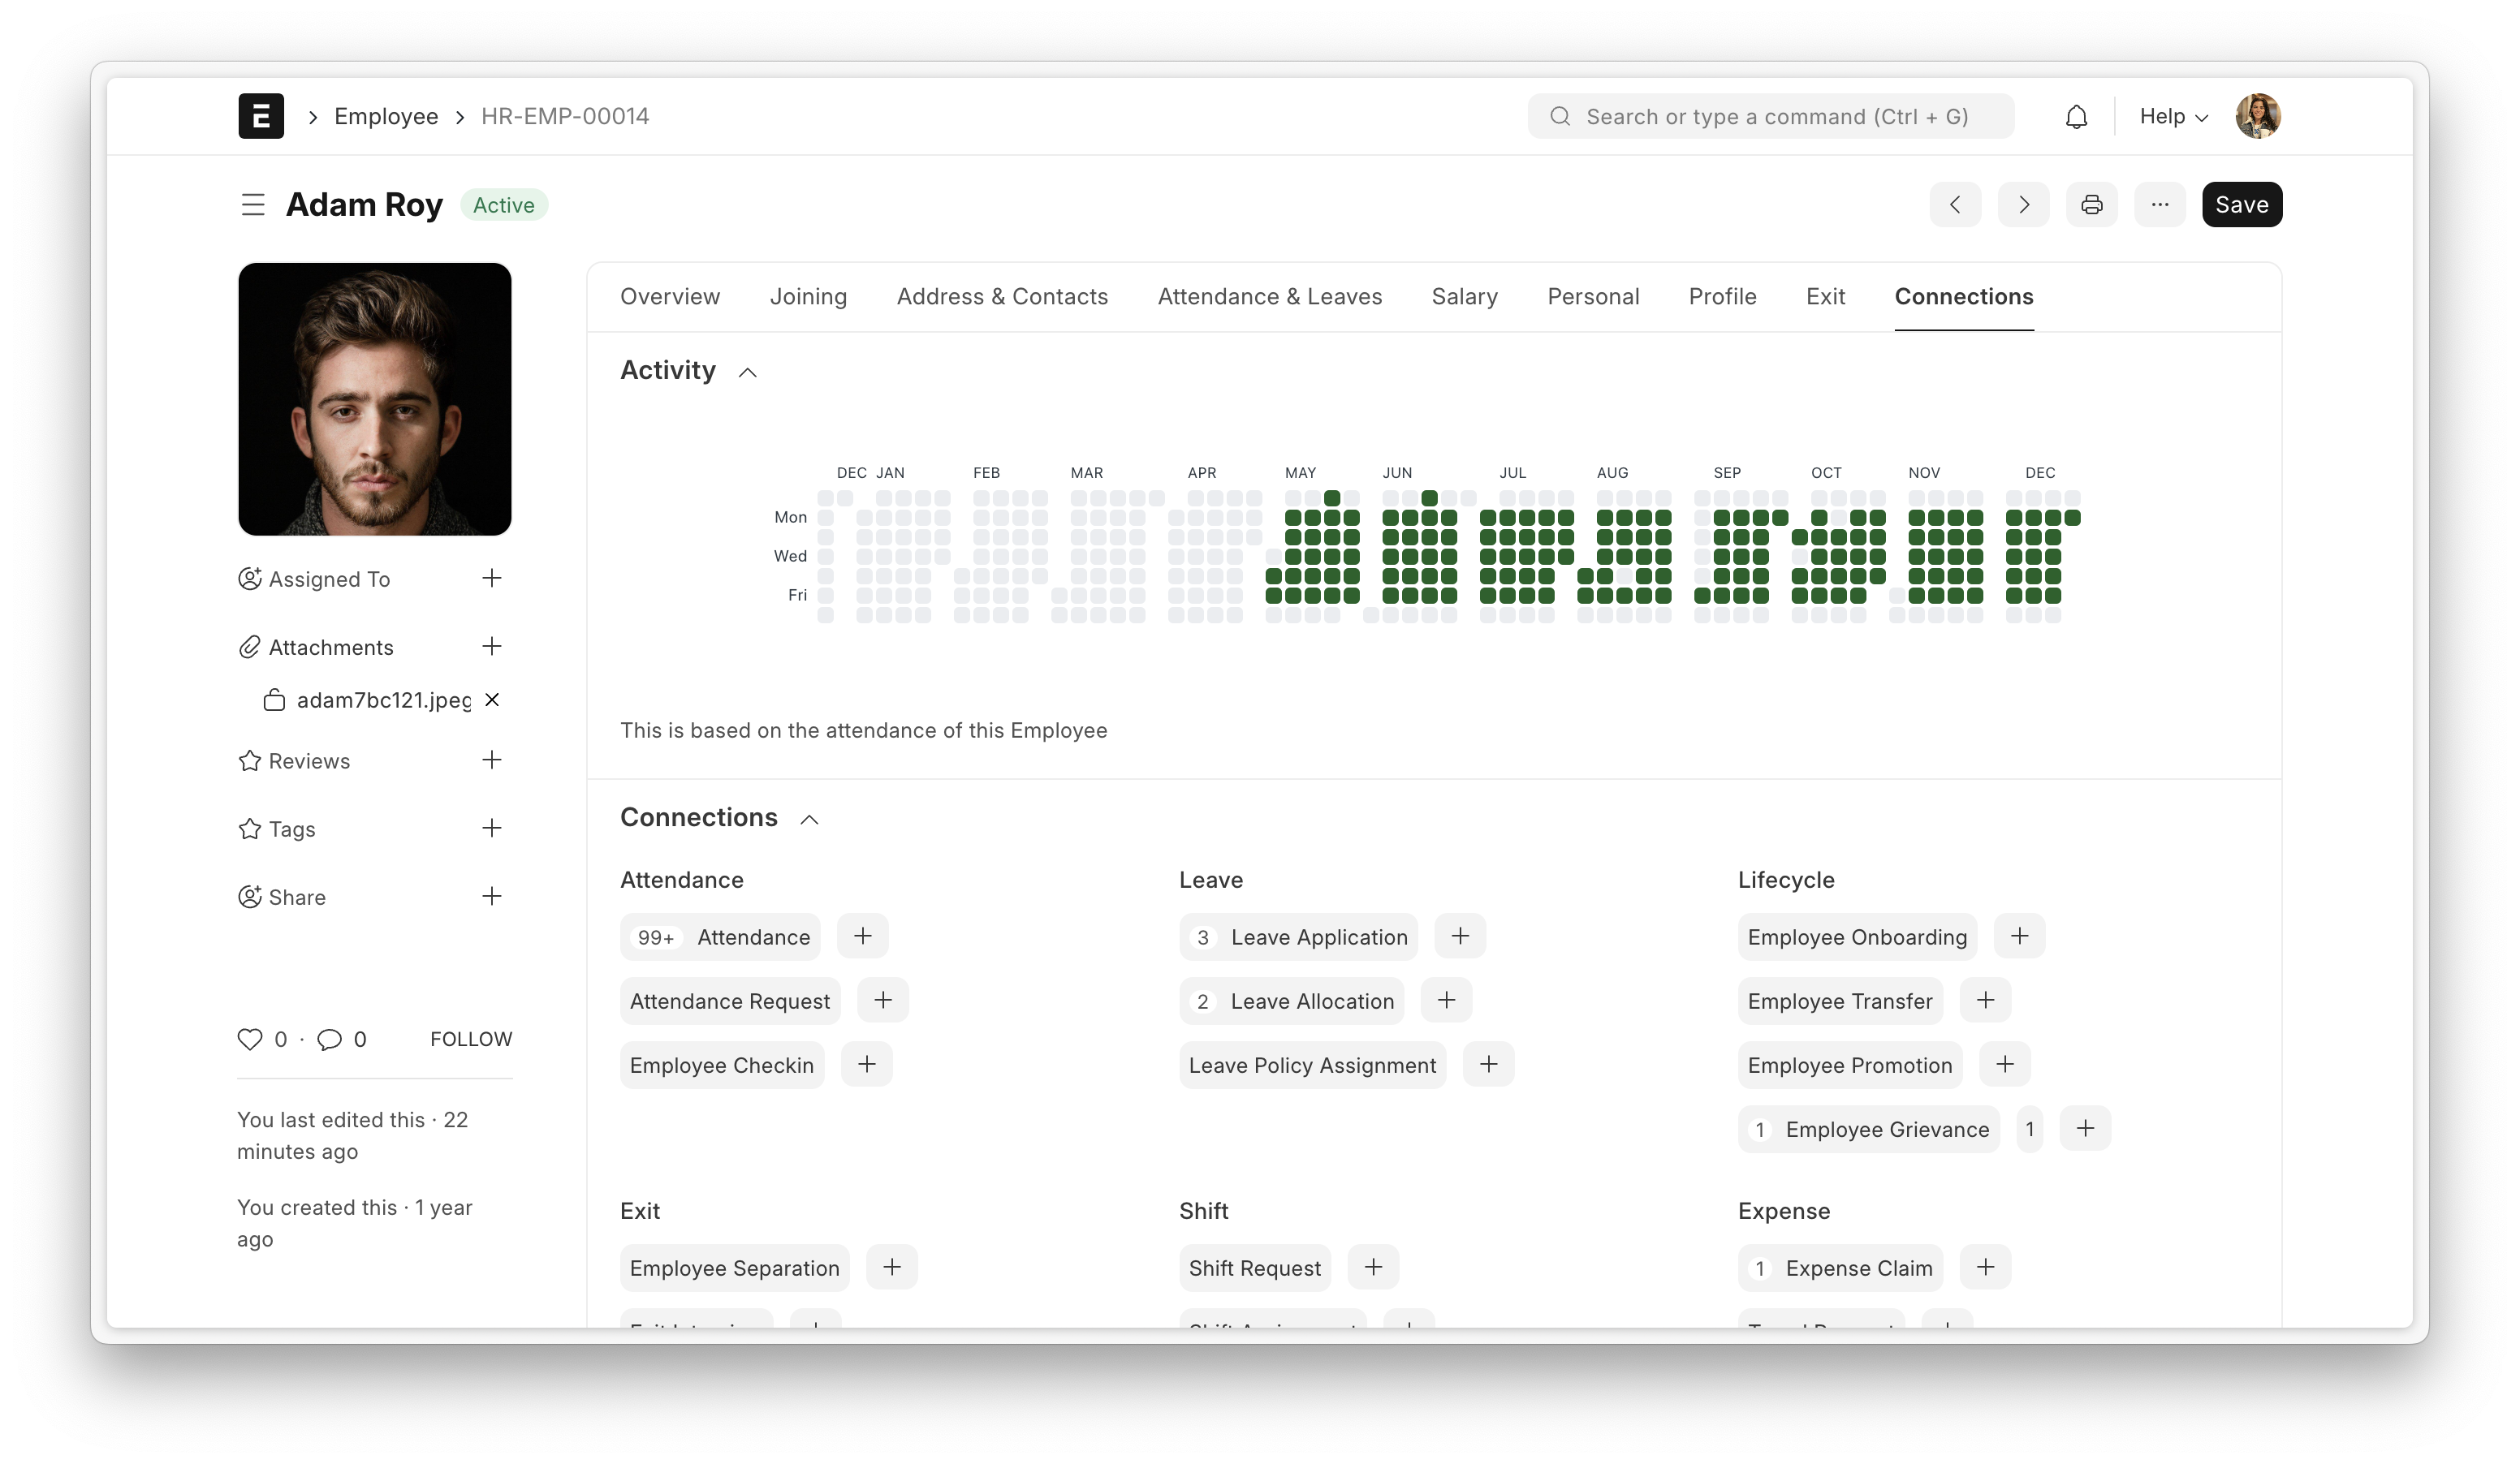Open the three-dots more options menu

tap(2159, 205)
